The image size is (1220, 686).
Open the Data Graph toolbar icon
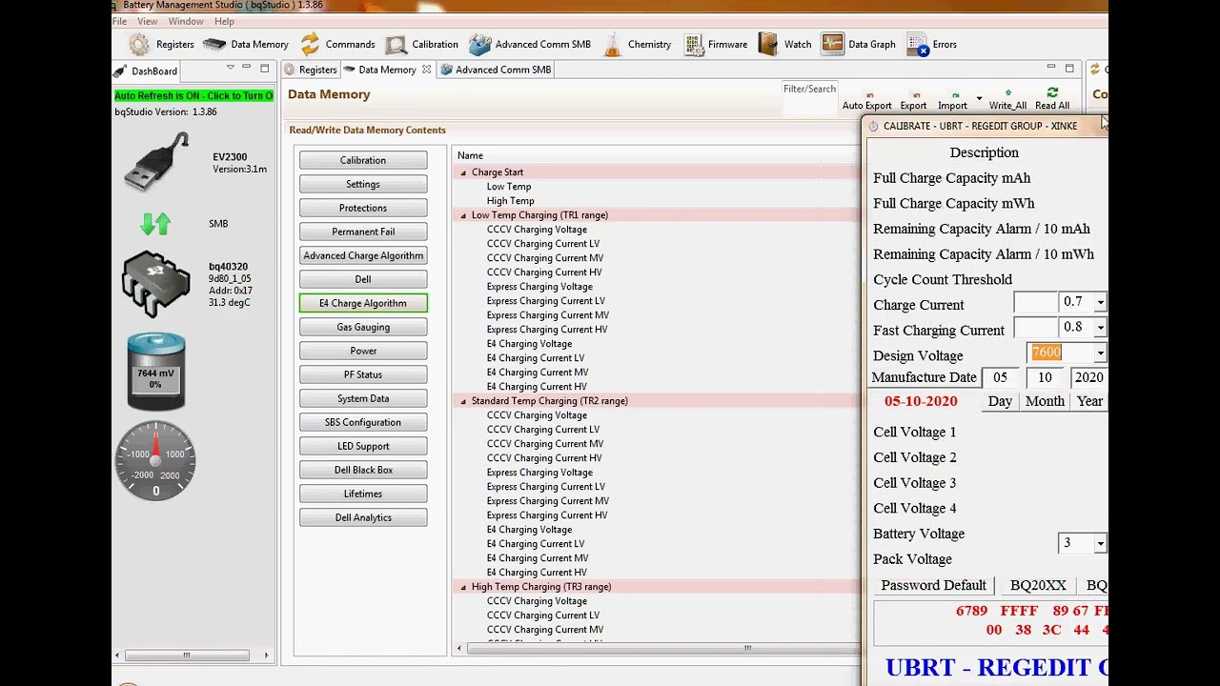pyautogui.click(x=833, y=44)
